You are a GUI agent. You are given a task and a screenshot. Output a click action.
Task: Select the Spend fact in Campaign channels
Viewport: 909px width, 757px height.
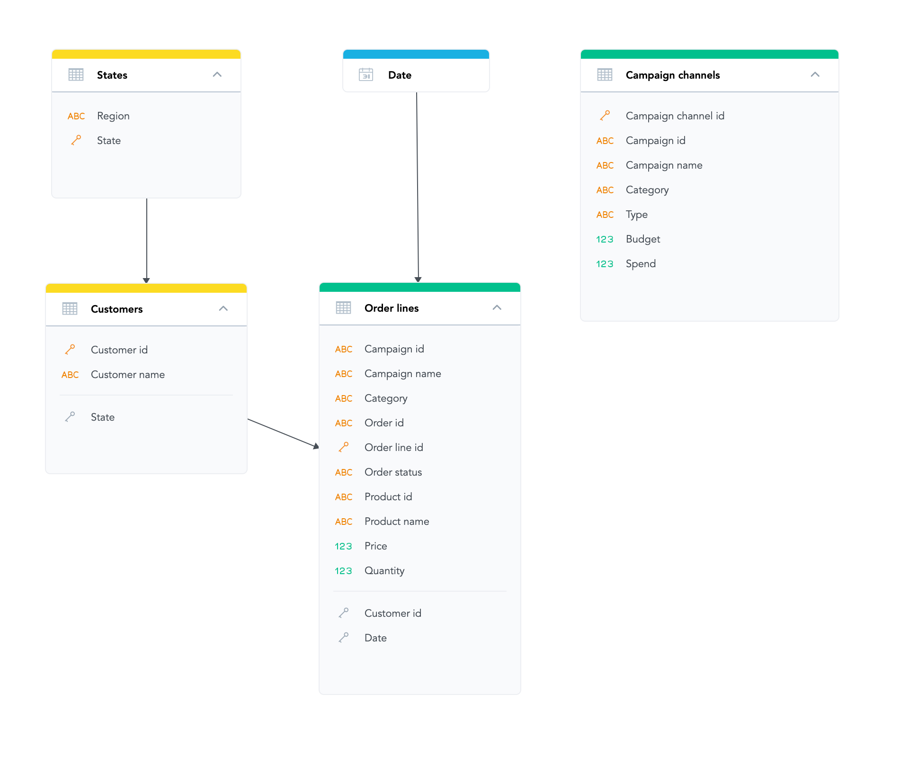[x=641, y=264]
